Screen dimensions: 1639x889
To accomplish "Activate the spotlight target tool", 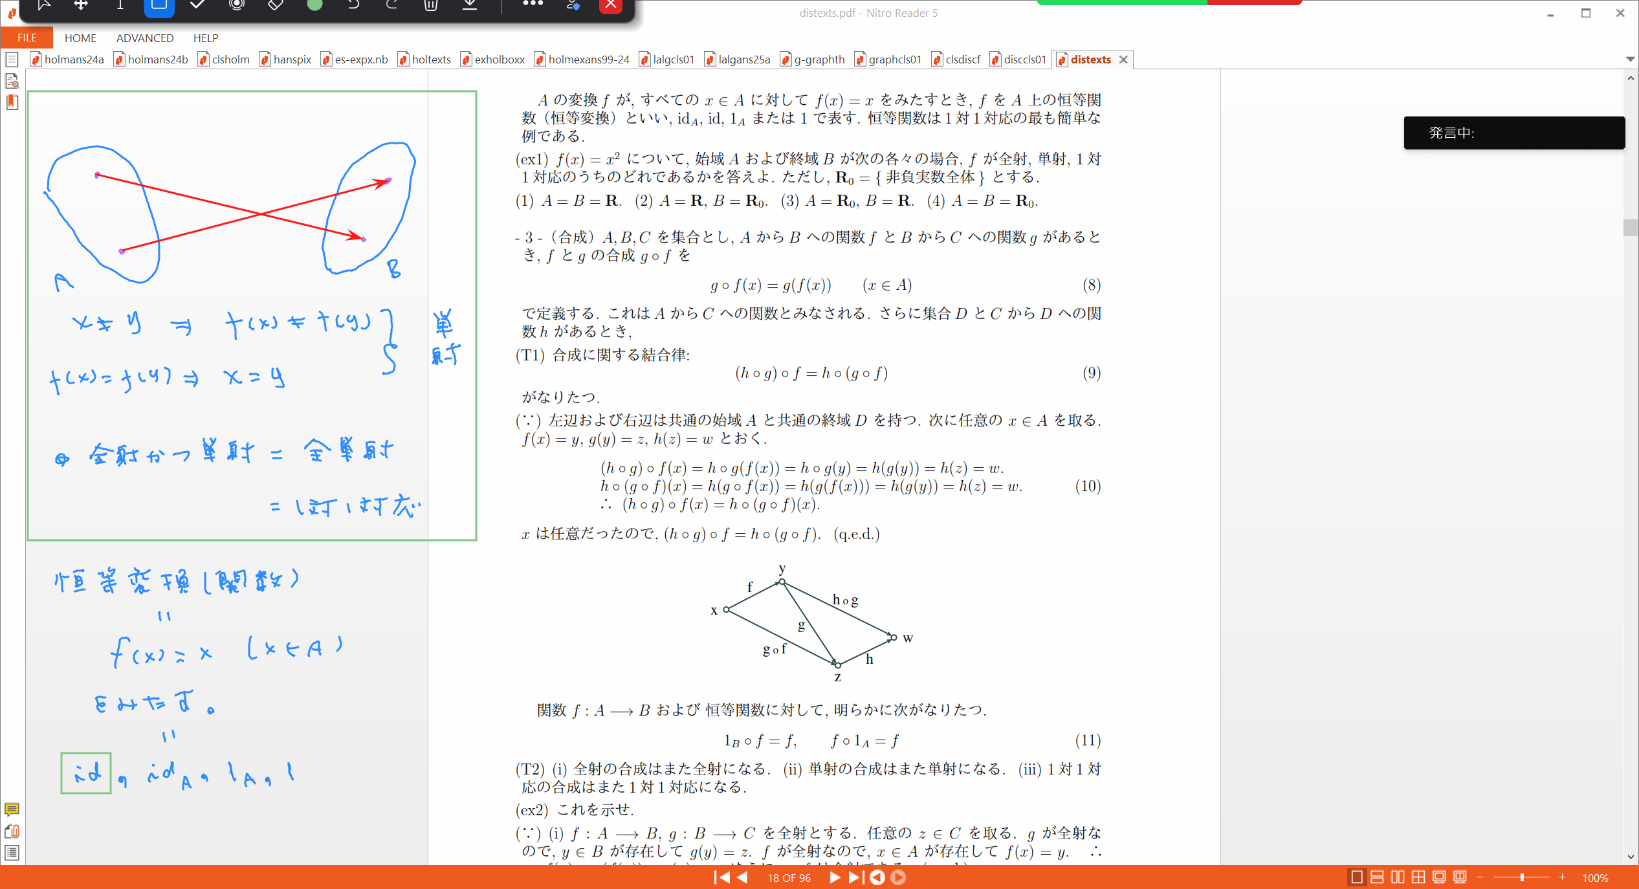I will click(x=237, y=5).
